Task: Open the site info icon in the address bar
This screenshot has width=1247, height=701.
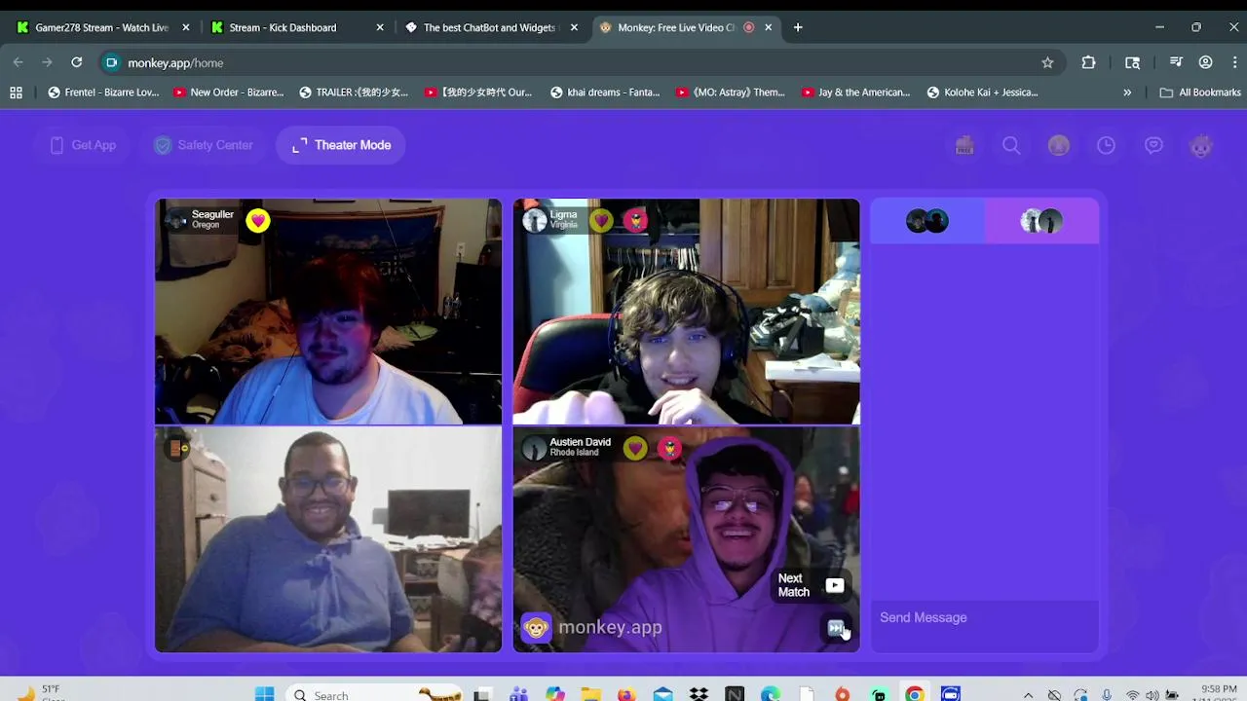Action: click(x=111, y=62)
